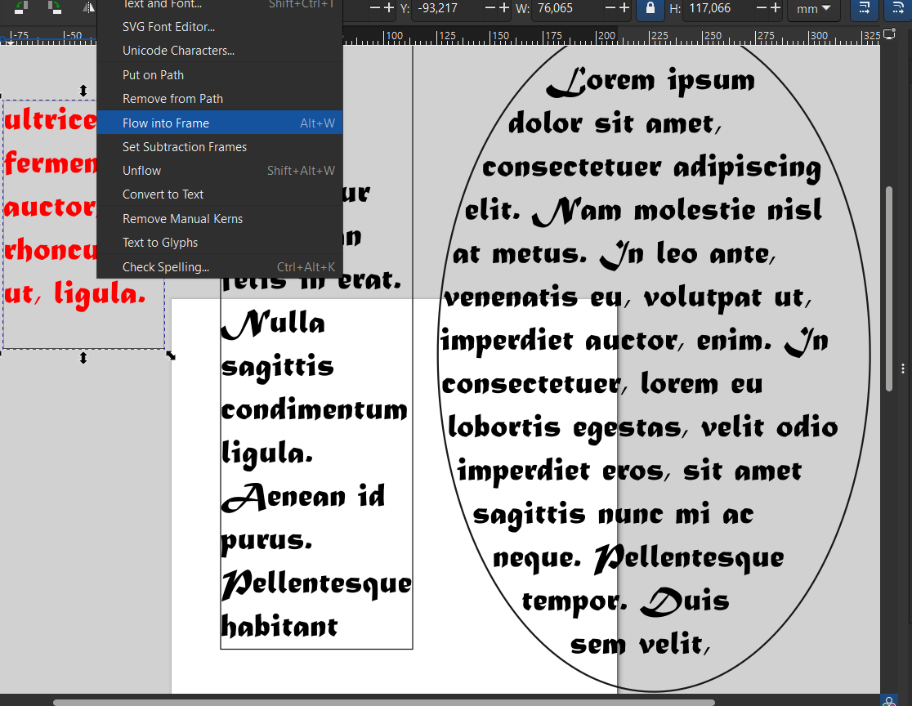Click bottom-middle scale handle of red text
This screenshot has width=912, height=706.
83,358
